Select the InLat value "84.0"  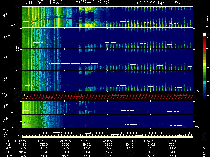coord(173,152)
